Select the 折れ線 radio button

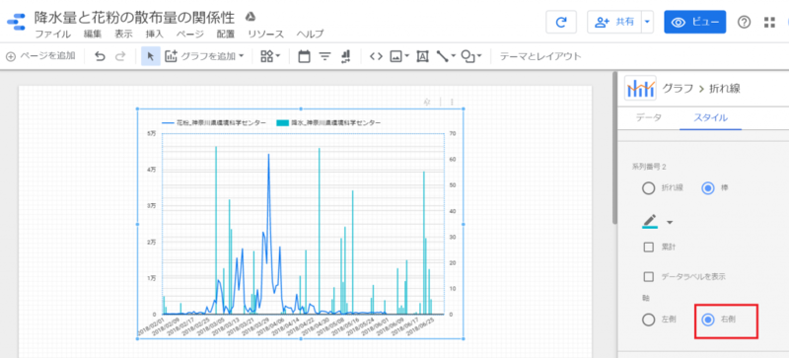[x=649, y=188]
